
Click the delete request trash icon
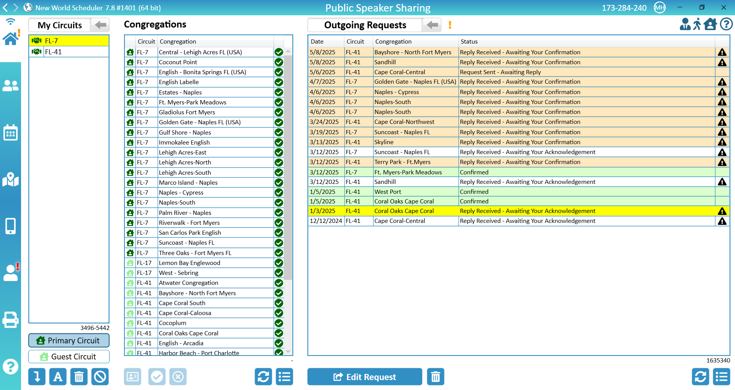click(436, 377)
